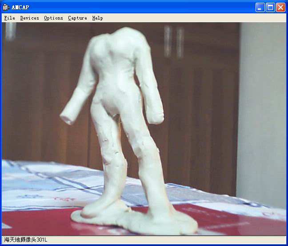Open the Devices menu
This screenshot has width=288, height=246.
point(30,18)
